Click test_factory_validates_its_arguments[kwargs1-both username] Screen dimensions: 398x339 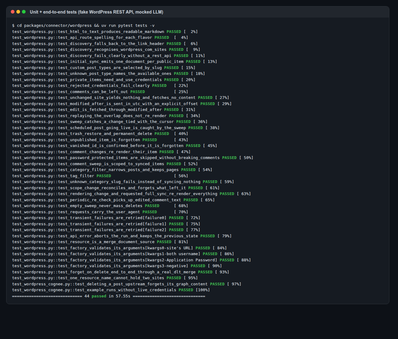123,254
